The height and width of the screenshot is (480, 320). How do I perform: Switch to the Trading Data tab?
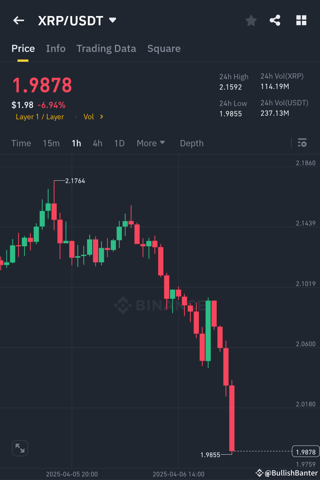106,48
